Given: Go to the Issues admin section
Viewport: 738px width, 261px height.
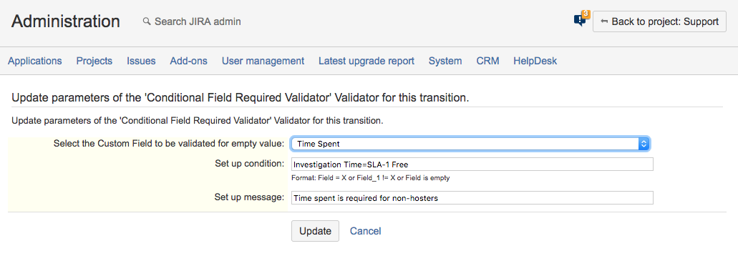Looking at the screenshot, I should coord(141,61).
